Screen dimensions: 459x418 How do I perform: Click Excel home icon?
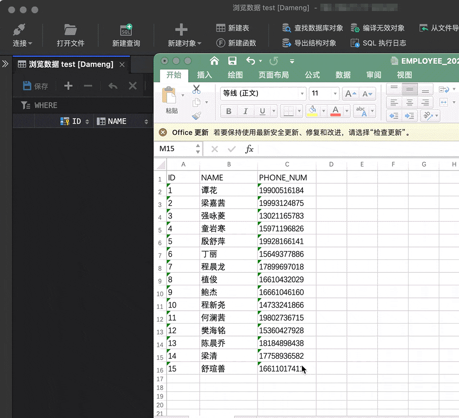214,61
